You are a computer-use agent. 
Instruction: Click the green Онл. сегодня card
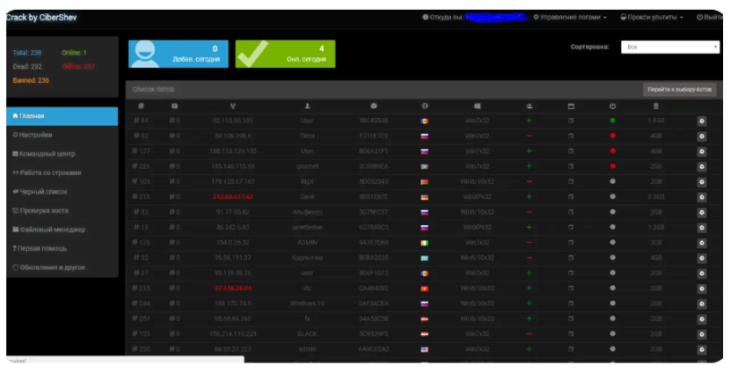(x=285, y=54)
